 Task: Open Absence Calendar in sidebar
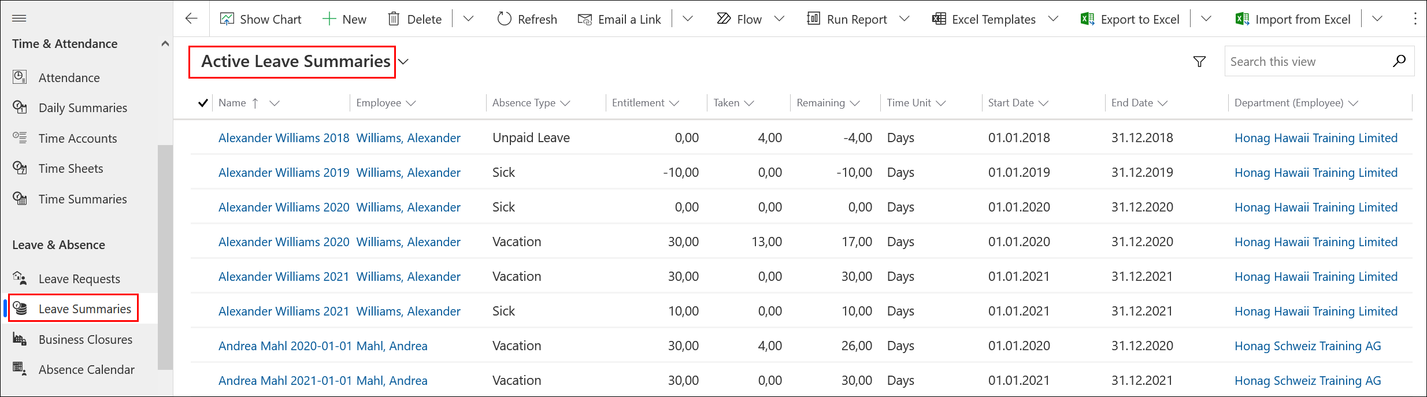click(x=86, y=369)
